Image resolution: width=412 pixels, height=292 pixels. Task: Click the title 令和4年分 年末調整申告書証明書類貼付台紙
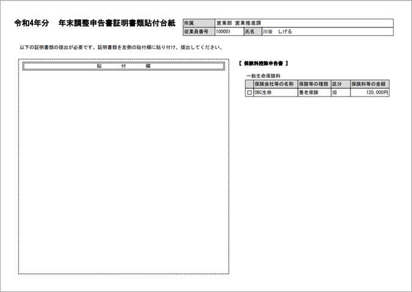95,23
